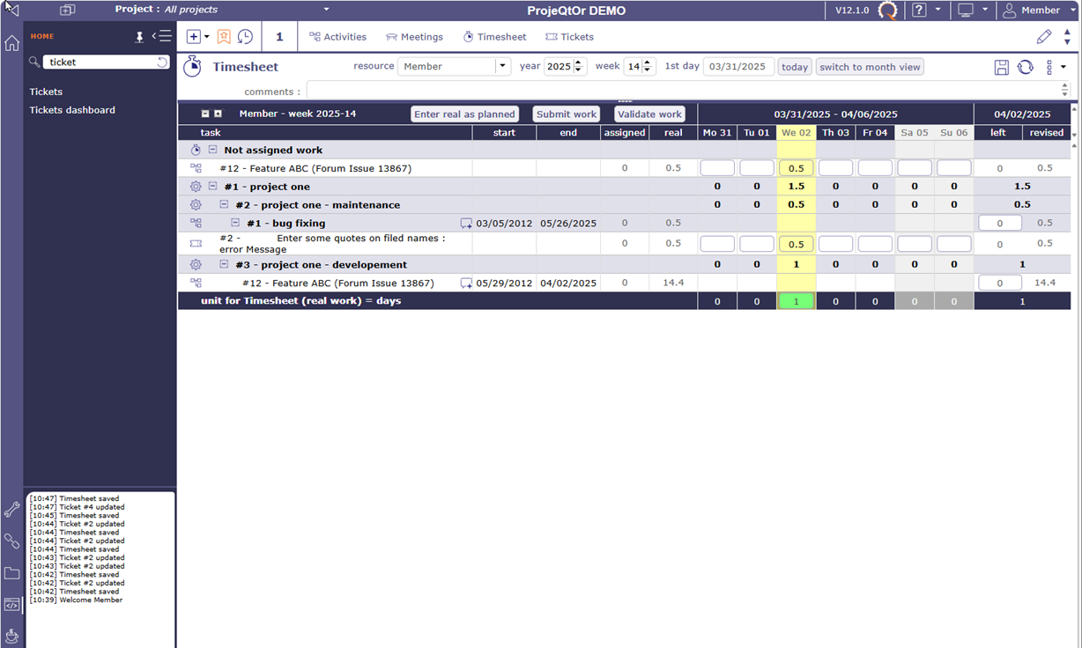Pin the Home menu with pushpin icon
Screen dimensions: 1082x648
point(138,37)
